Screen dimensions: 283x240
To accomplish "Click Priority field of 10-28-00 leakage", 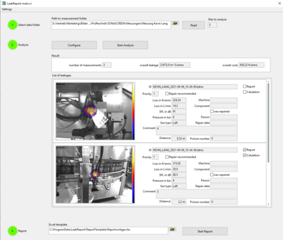I will tap(155, 94).
